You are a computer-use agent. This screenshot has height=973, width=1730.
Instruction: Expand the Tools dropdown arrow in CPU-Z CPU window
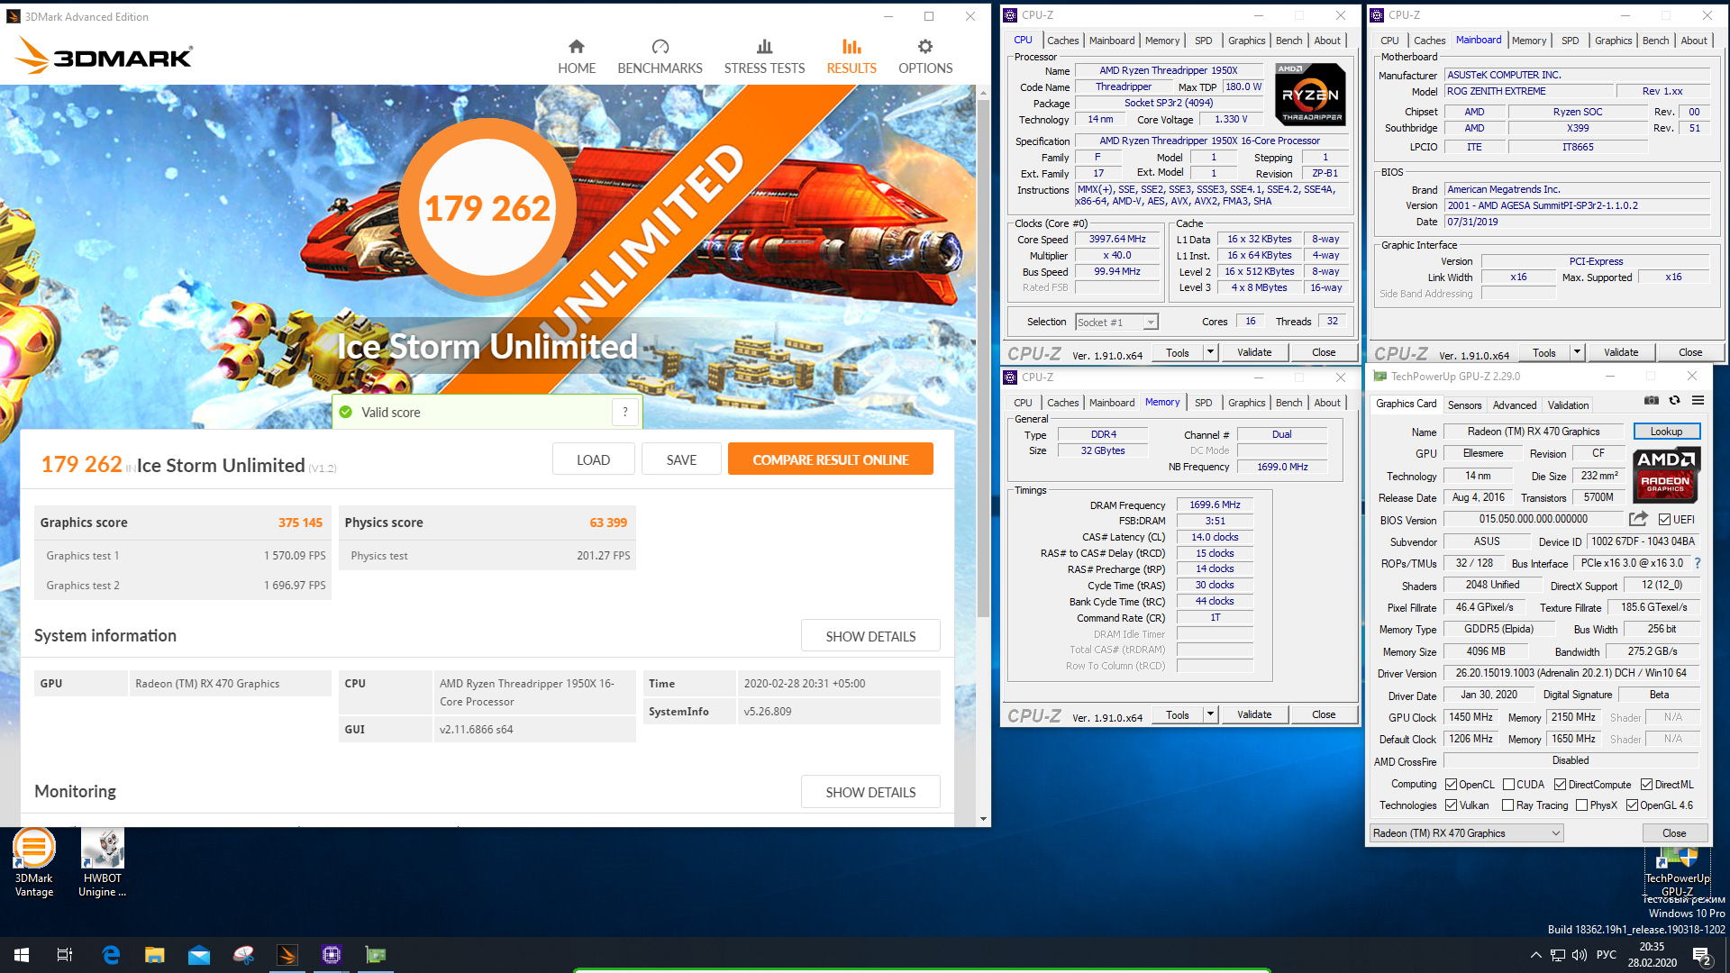(x=1210, y=352)
